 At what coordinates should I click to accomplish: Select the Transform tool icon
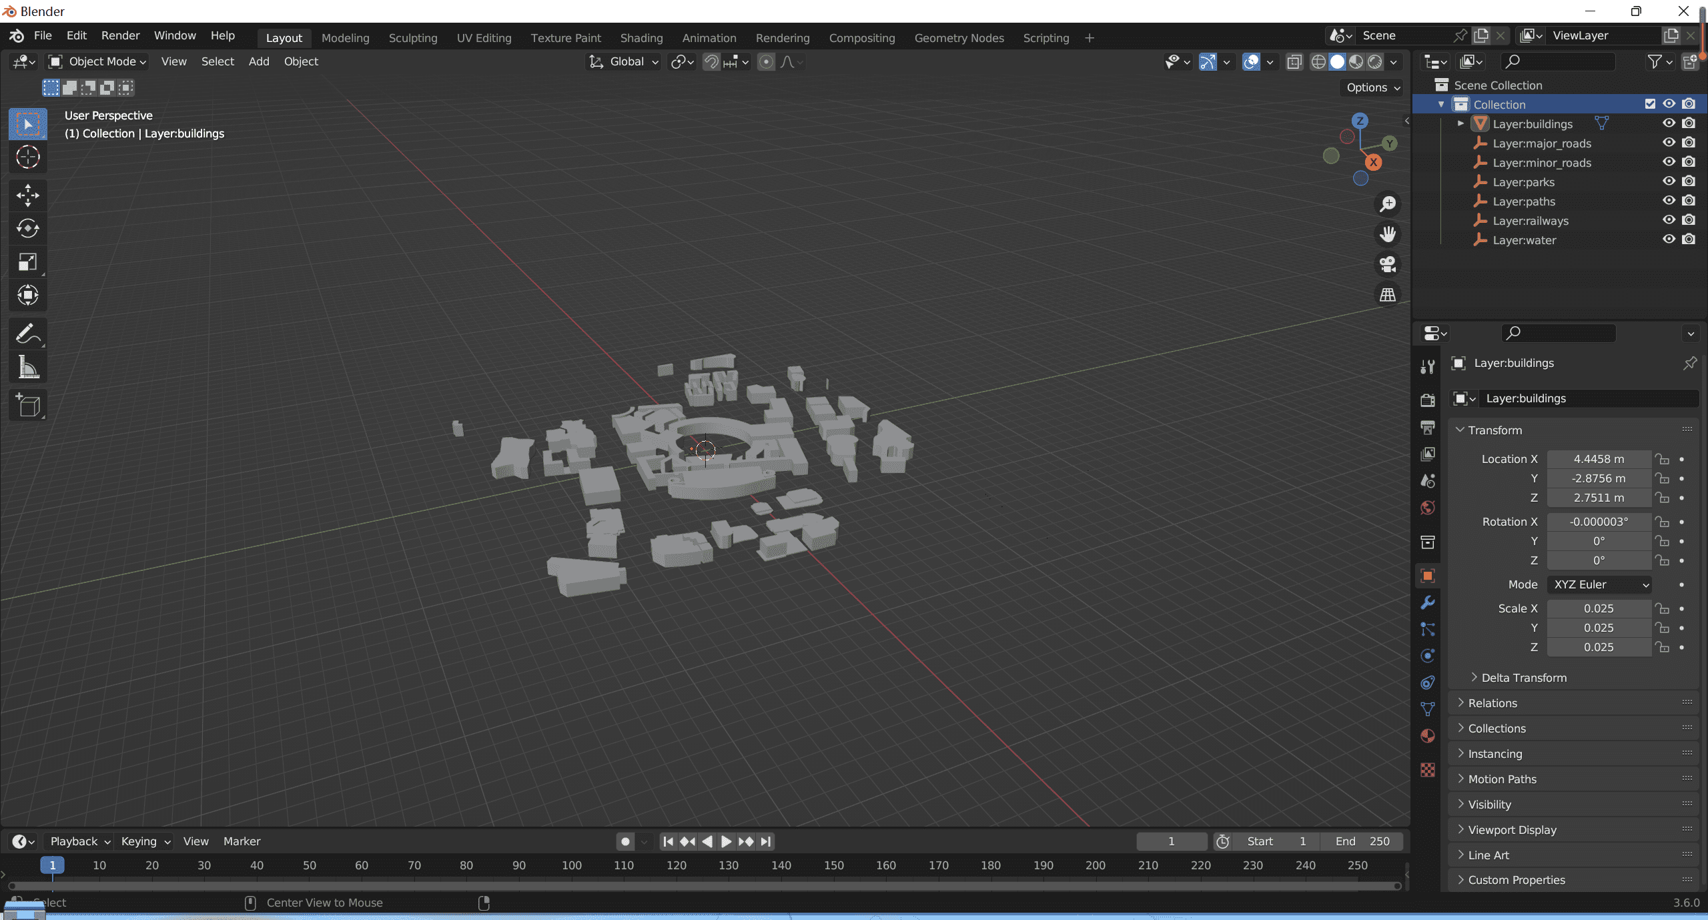[x=27, y=296]
